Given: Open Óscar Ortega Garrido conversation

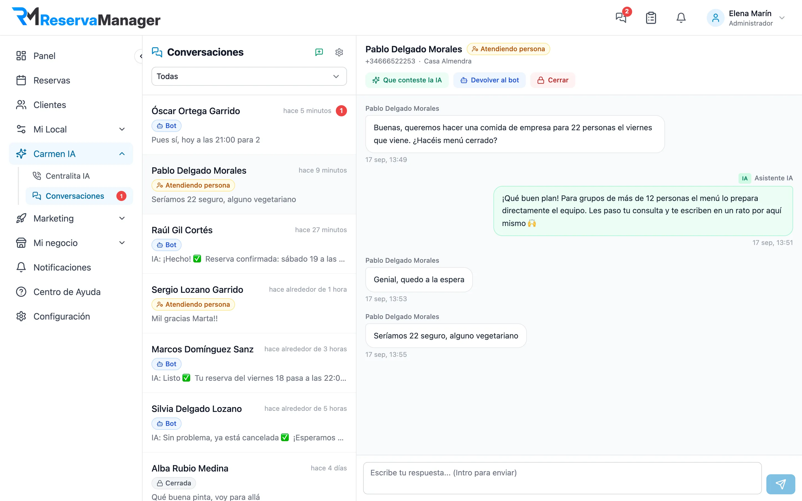Looking at the screenshot, I should click(249, 125).
